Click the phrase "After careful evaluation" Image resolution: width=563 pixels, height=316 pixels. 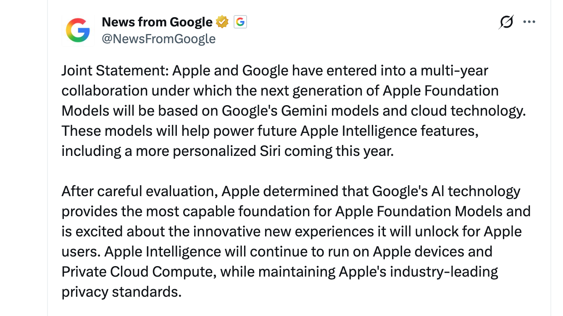coord(139,191)
